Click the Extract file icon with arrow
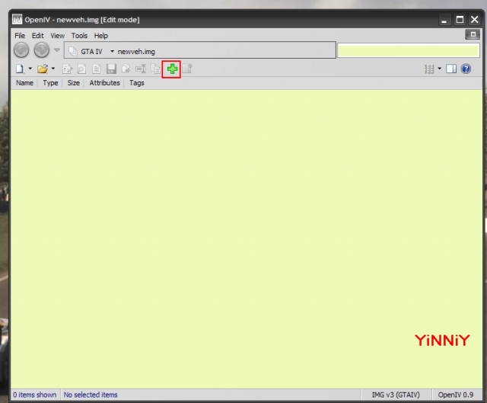This screenshot has height=403, width=487. (126, 69)
